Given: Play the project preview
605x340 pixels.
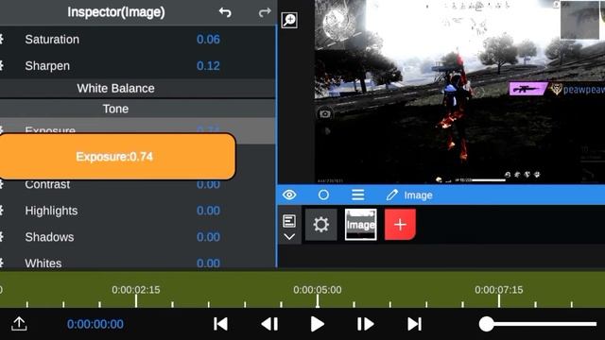Looking at the screenshot, I should click(318, 324).
